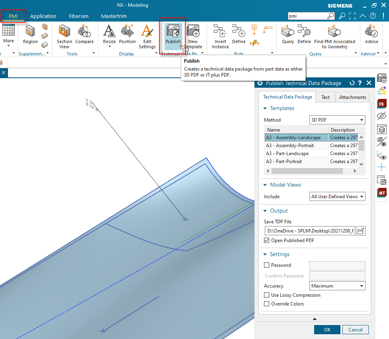This screenshot has height=339, width=389.
Task: Select the Query tool in the Query group
Action: [x=287, y=35]
